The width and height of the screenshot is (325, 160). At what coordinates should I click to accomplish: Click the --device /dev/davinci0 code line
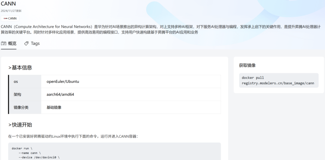point(39,158)
